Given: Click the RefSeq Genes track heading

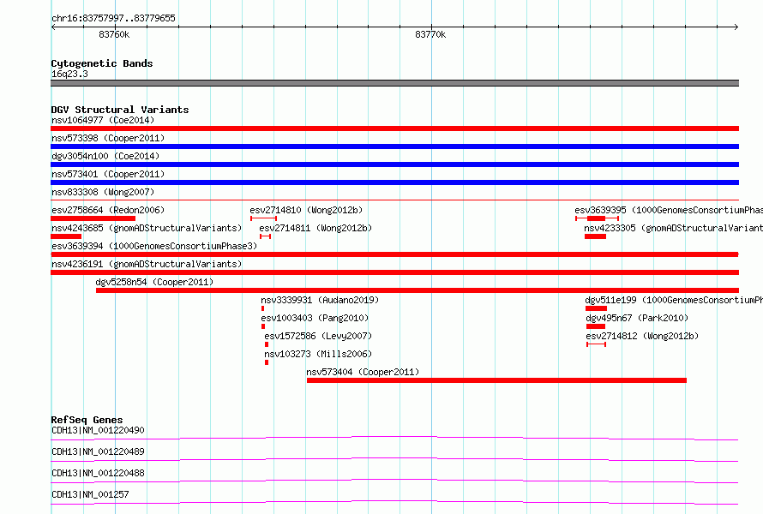Looking at the screenshot, I should coord(87,420).
